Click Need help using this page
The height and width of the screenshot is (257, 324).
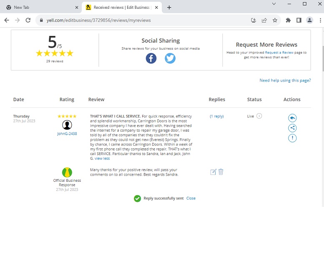[285, 80]
